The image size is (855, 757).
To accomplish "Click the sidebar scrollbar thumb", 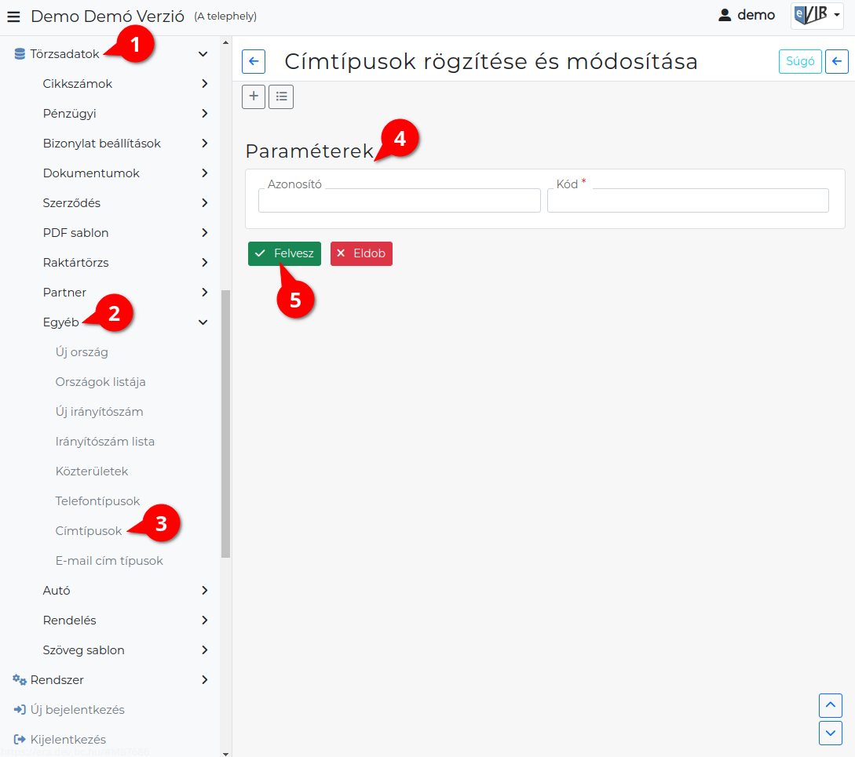I will (x=226, y=424).
